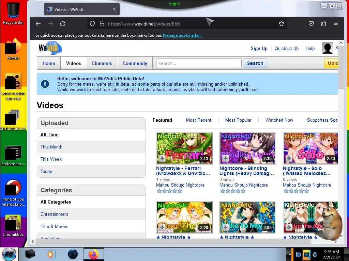Switch to Most Recent videos
Screen dimensions: 349x261
pyautogui.click(x=199, y=120)
